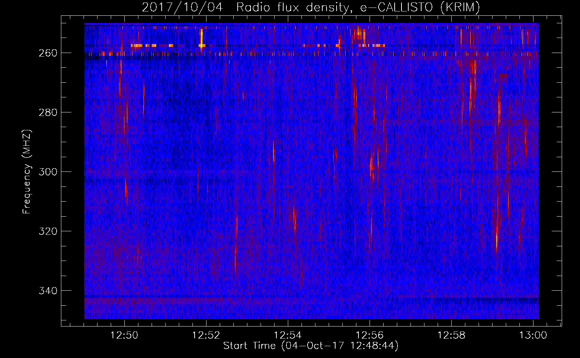Click the 260 frequency tick label

(48, 53)
